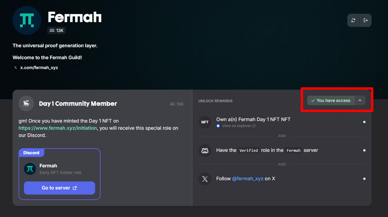Click the Day 1 Community Member role icon

26,104
